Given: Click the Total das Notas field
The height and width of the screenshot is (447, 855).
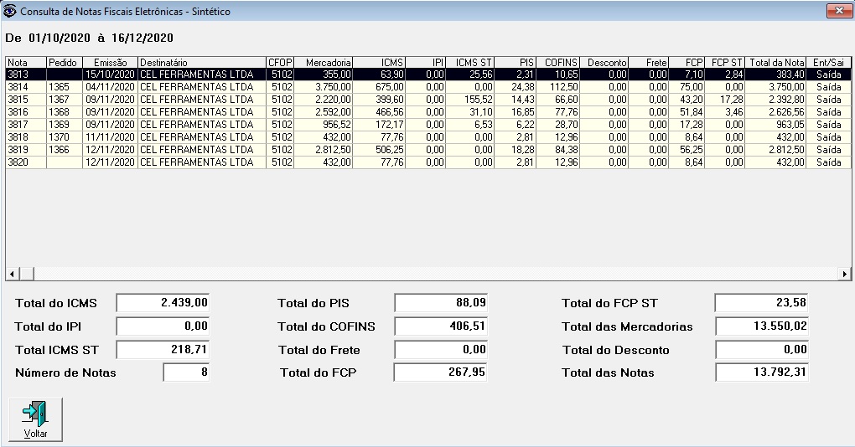Looking at the screenshot, I should pos(761,372).
